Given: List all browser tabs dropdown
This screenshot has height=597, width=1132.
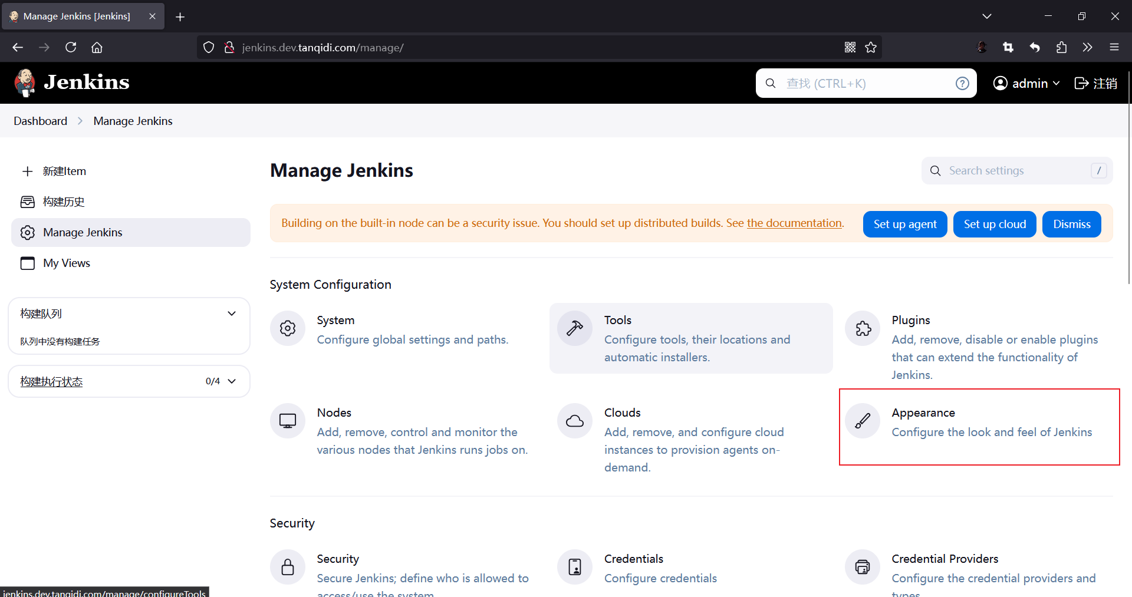Looking at the screenshot, I should [987, 17].
